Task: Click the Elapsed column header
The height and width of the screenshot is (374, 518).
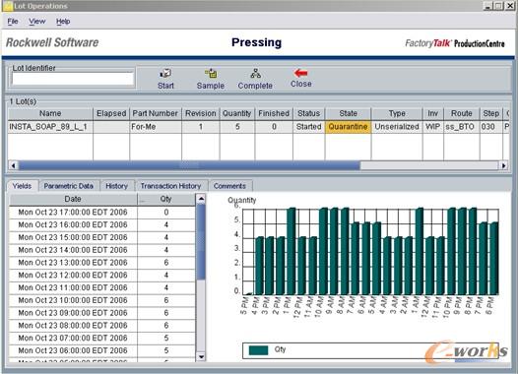Action: (x=111, y=113)
